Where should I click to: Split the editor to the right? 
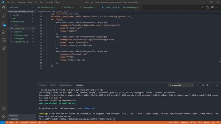(x=212, y=7)
